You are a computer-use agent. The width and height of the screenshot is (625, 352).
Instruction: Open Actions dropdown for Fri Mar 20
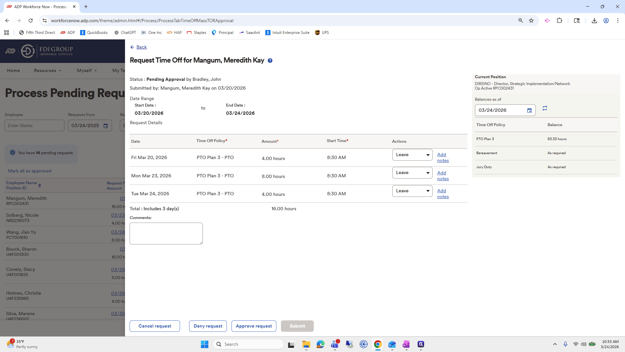point(412,155)
